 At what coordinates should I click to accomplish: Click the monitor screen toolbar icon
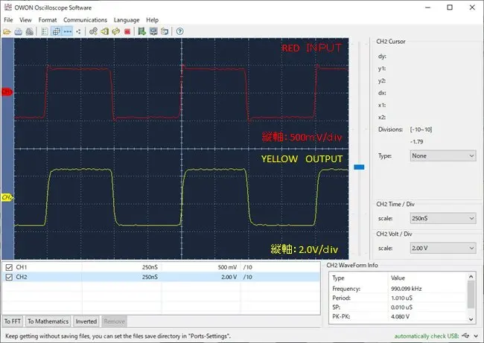[x=153, y=31]
